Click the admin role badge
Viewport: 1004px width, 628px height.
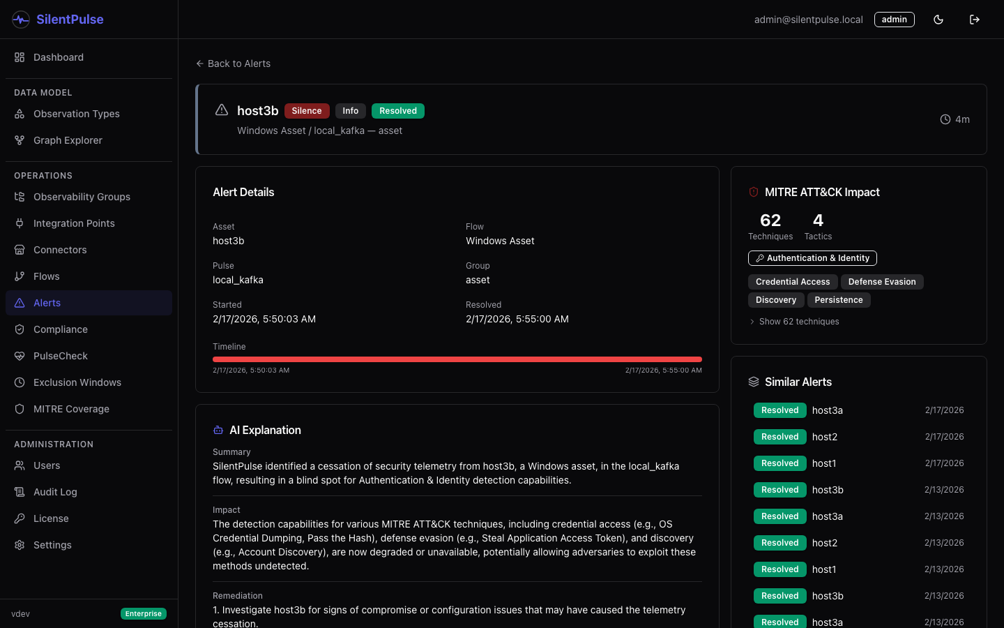coord(895,20)
